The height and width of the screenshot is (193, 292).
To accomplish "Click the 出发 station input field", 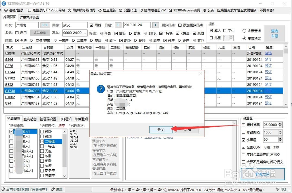I will pos(27,25).
